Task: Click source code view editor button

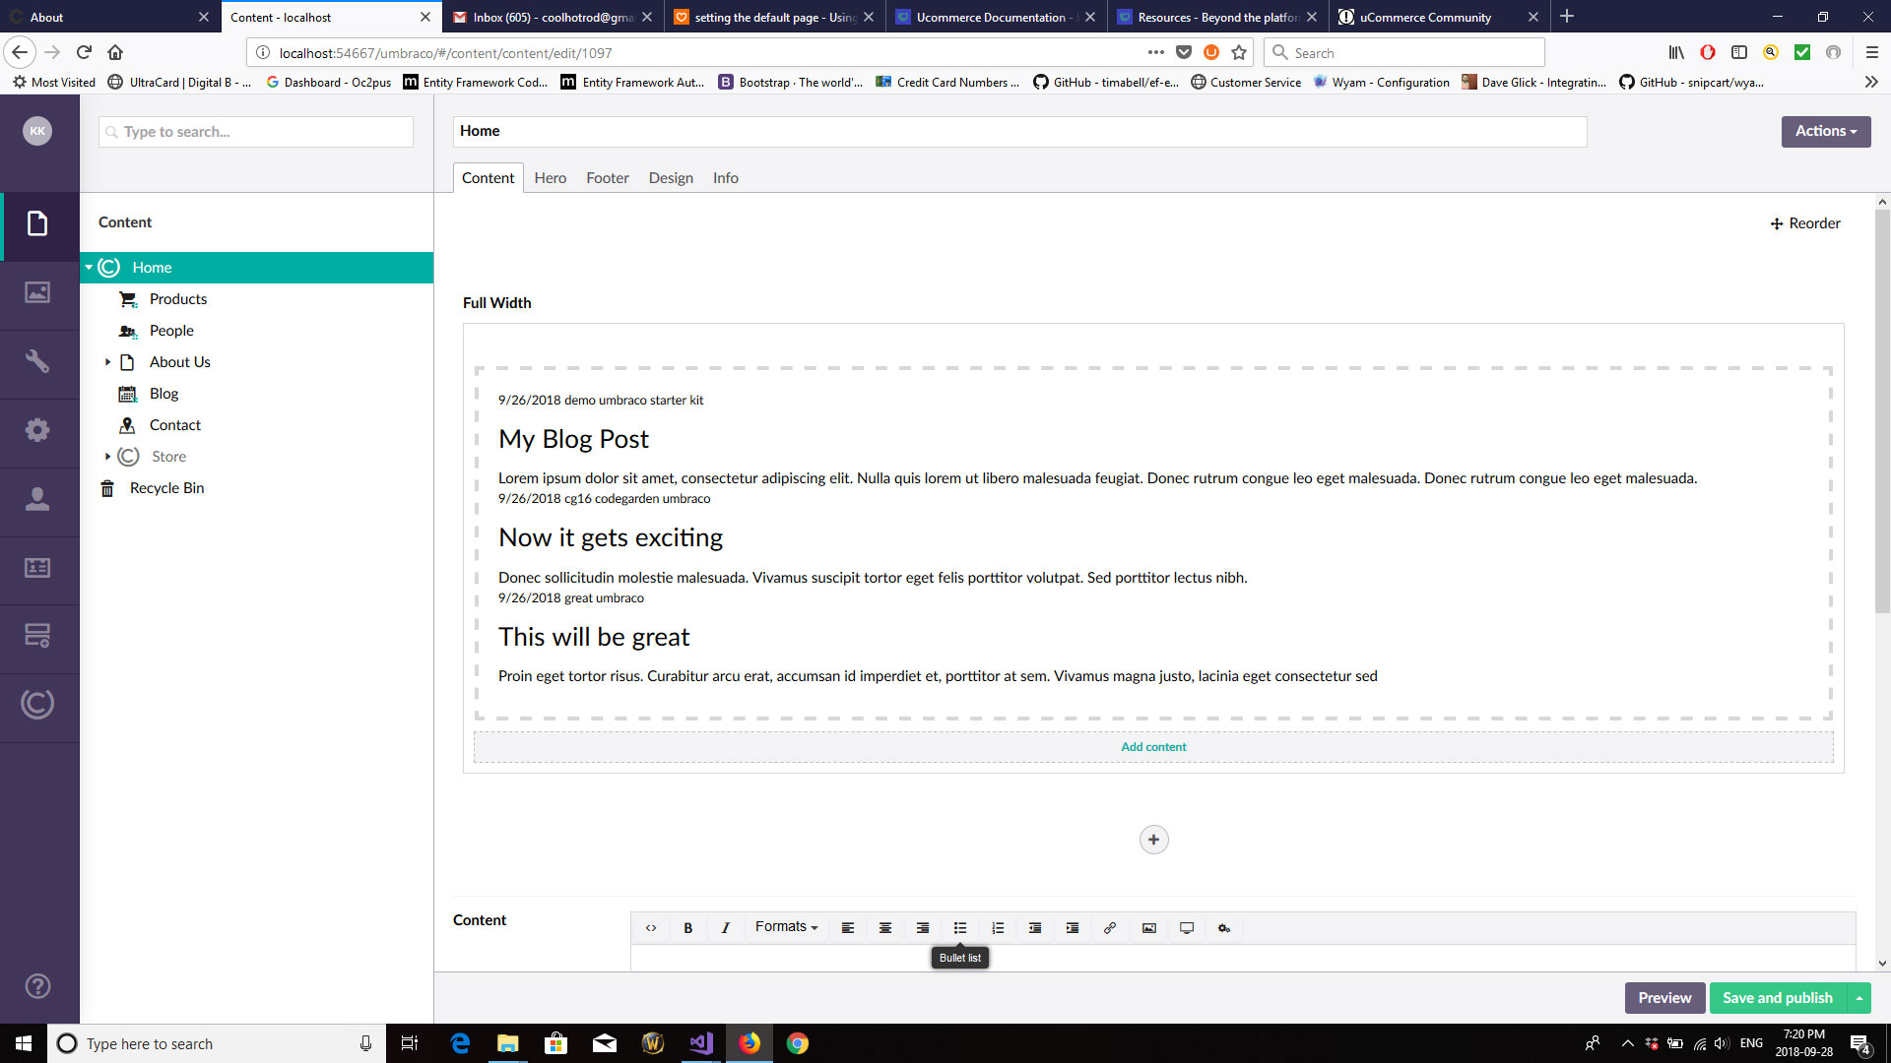Action: (651, 928)
